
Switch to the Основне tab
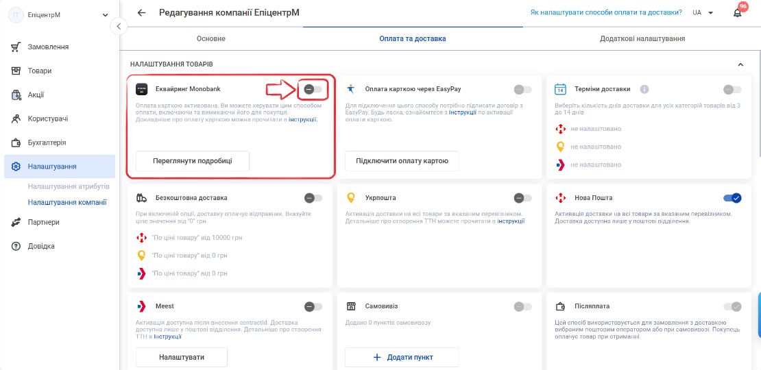click(x=210, y=39)
